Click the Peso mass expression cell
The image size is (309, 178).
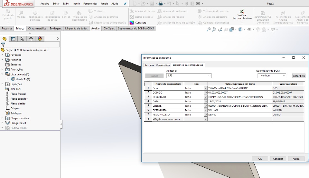(x=240, y=88)
